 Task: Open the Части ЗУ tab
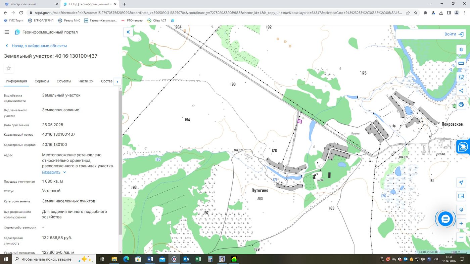click(x=86, y=81)
